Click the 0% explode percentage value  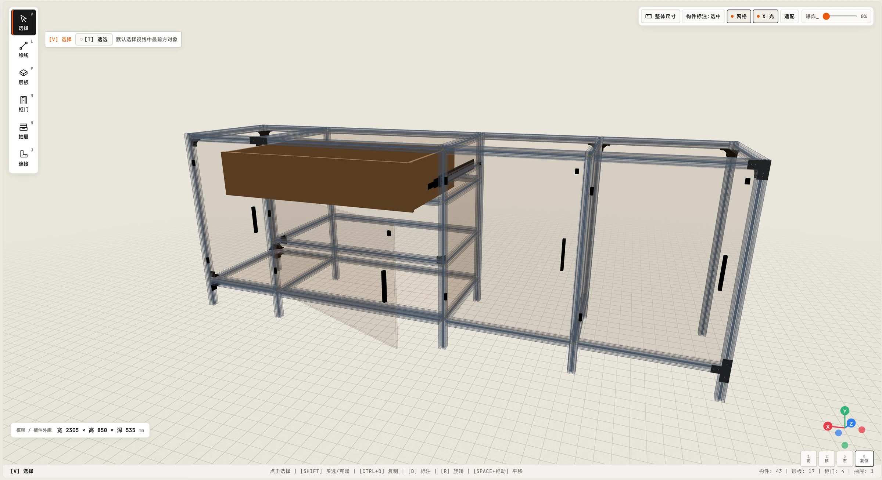coord(864,16)
